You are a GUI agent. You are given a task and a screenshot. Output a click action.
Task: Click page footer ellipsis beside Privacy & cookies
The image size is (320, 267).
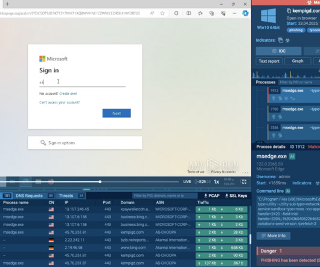(245, 173)
